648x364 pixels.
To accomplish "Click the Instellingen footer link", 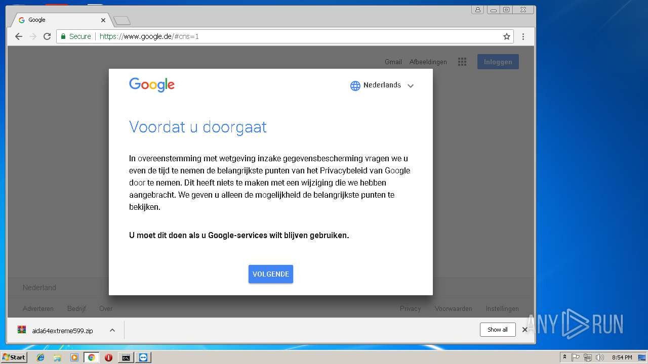I will coord(502,308).
